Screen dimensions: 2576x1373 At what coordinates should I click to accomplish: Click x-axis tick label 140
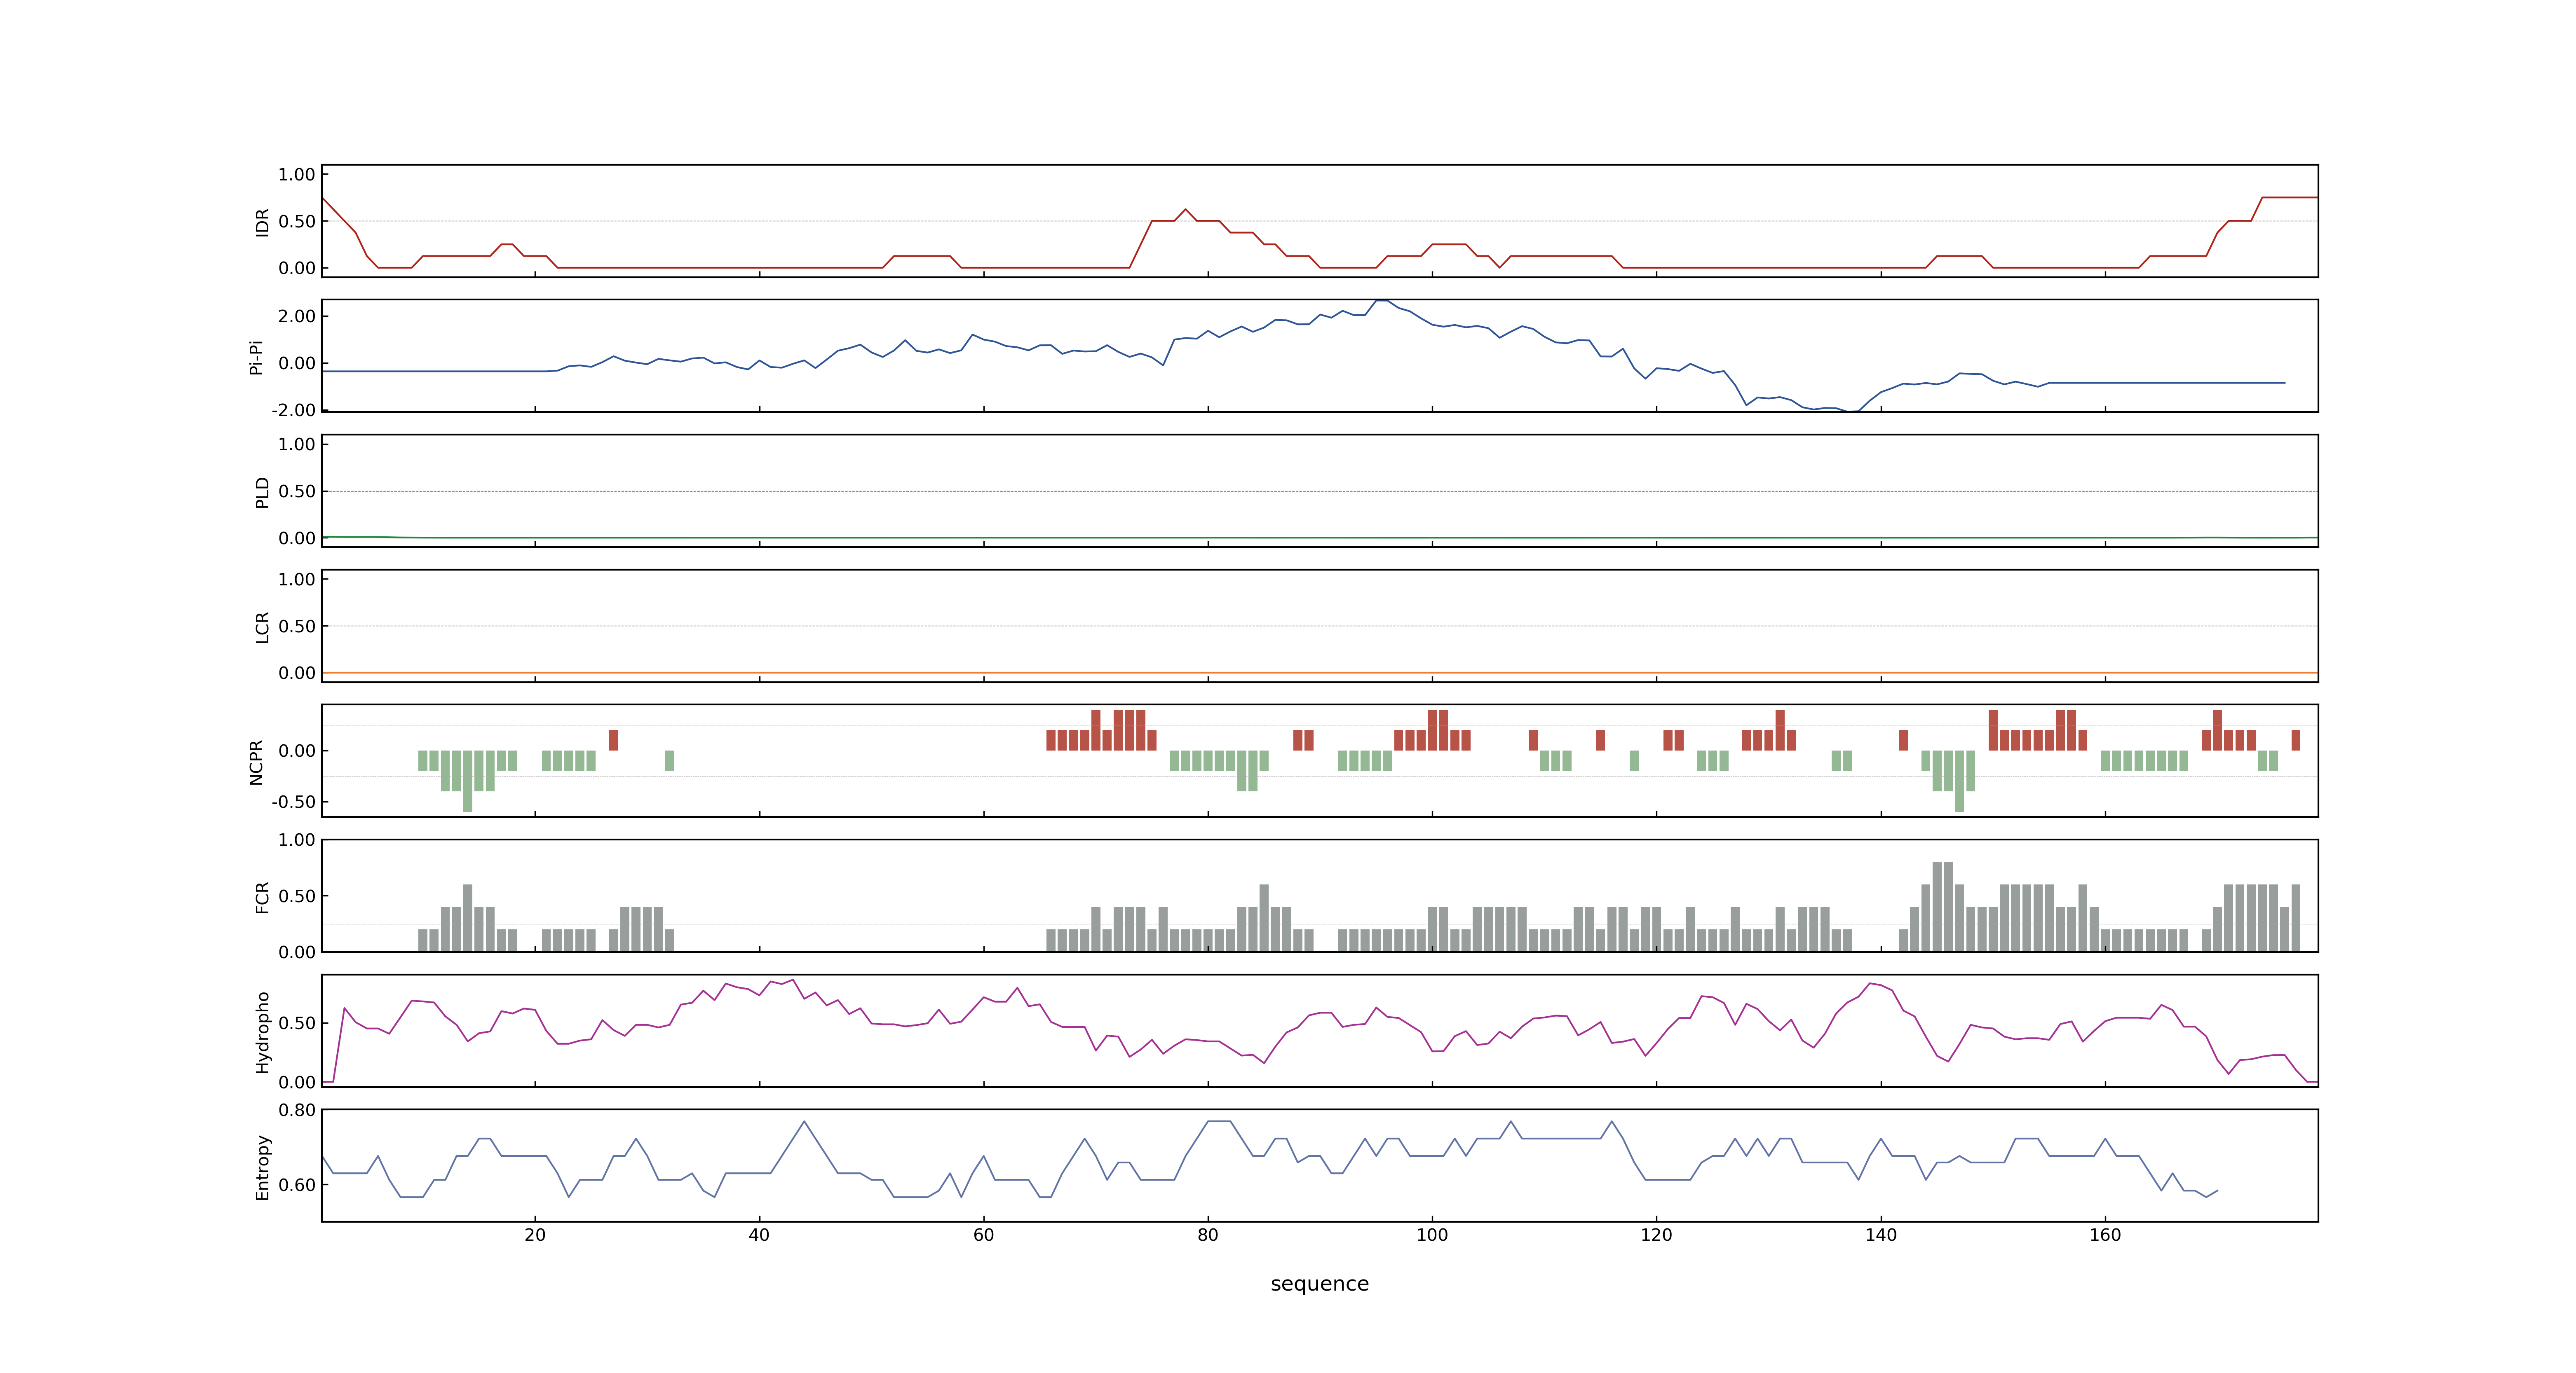[1881, 1235]
